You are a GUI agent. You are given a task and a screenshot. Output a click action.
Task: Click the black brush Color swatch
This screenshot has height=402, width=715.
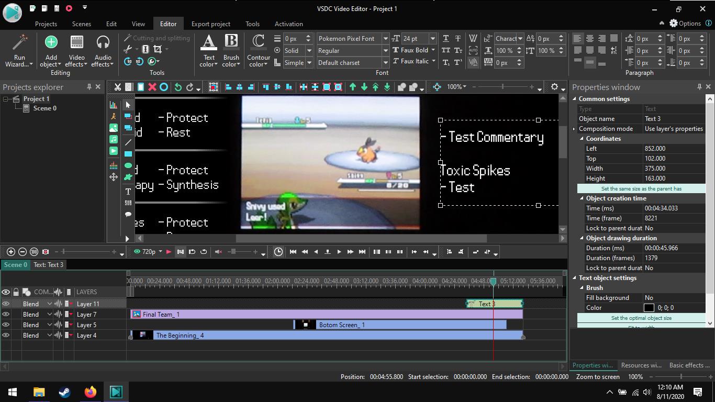click(649, 308)
